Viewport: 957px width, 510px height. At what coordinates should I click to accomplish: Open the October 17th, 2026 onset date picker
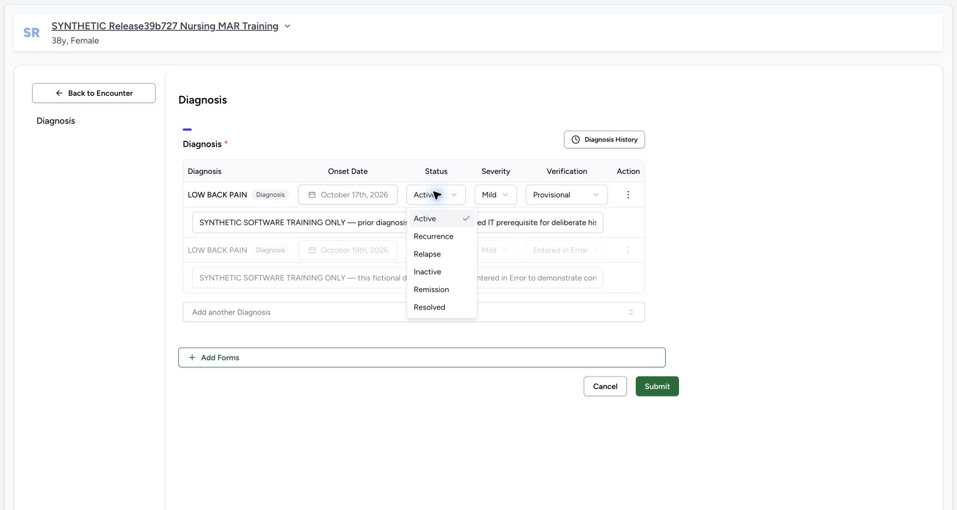pyautogui.click(x=348, y=195)
